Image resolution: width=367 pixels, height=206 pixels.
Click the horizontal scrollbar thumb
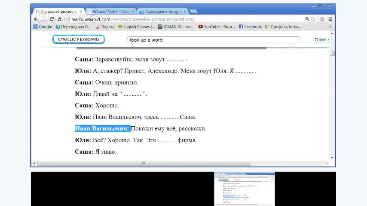click(x=144, y=163)
